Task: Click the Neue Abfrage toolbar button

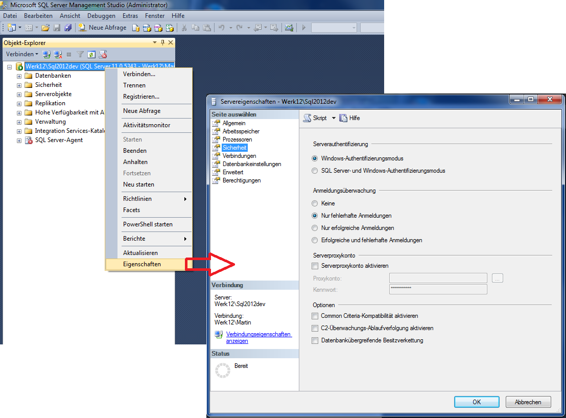Action: click(103, 28)
